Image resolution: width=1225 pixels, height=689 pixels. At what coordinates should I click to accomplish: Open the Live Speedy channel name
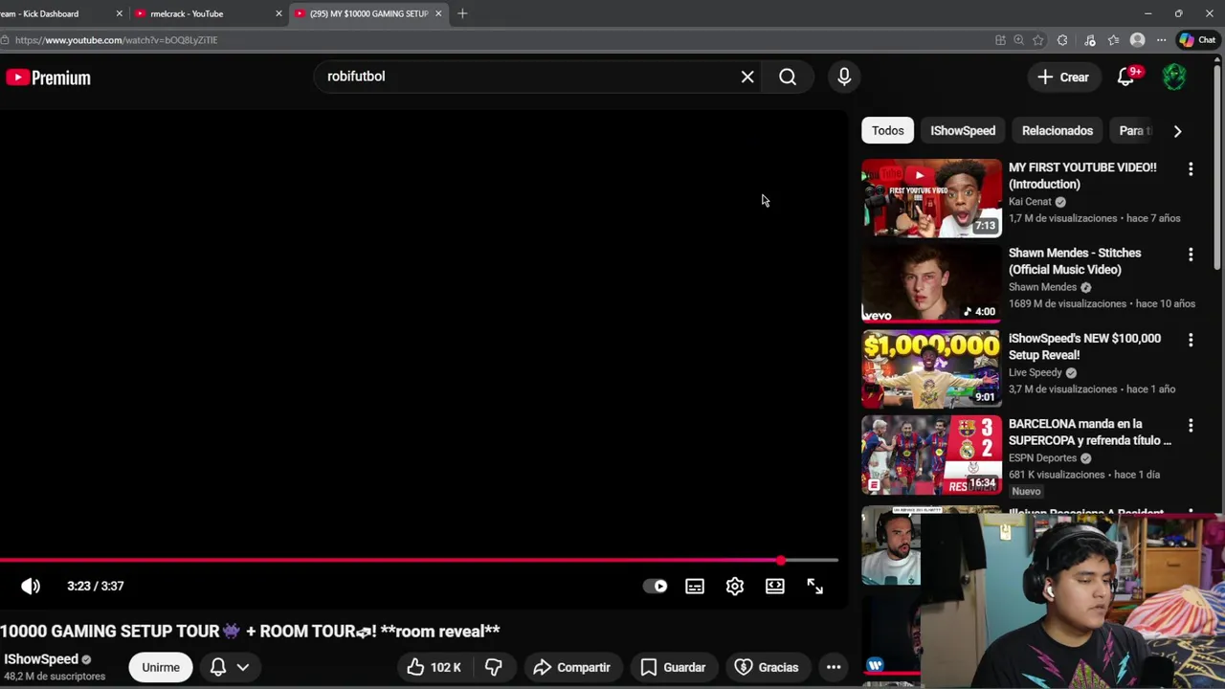(1035, 372)
